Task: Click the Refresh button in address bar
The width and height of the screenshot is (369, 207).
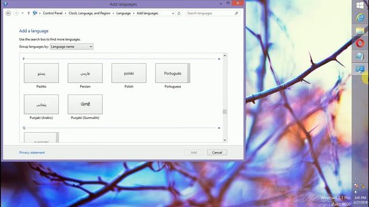Action: click(179, 13)
